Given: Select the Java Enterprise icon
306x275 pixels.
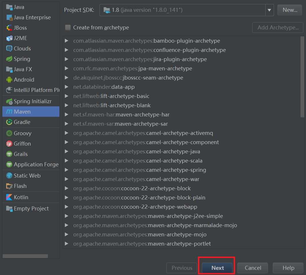Looking at the screenshot, I should tap(9, 18).
